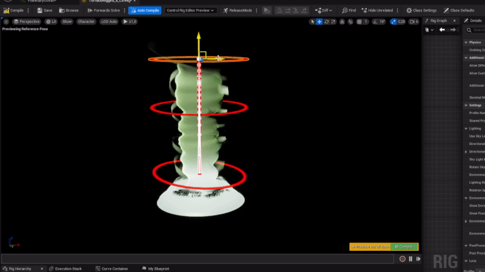Open Control Rig Editor Preview dropdown
This screenshot has height=272, width=485.
coord(190,10)
